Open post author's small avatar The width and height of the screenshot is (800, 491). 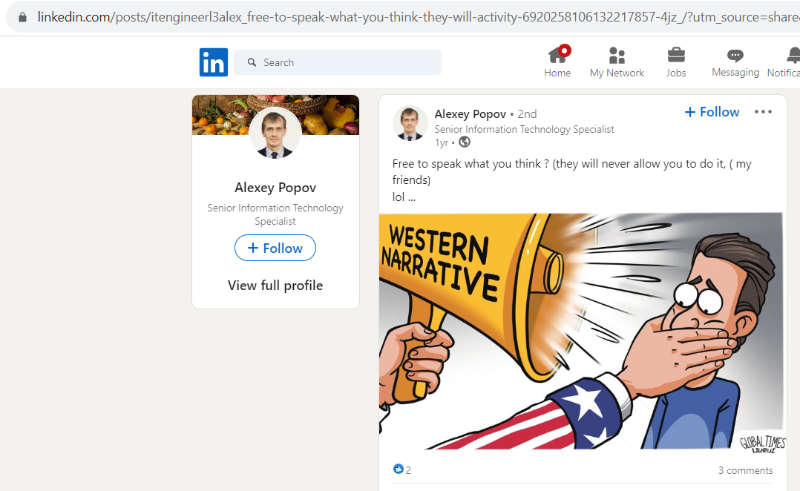pyautogui.click(x=410, y=123)
